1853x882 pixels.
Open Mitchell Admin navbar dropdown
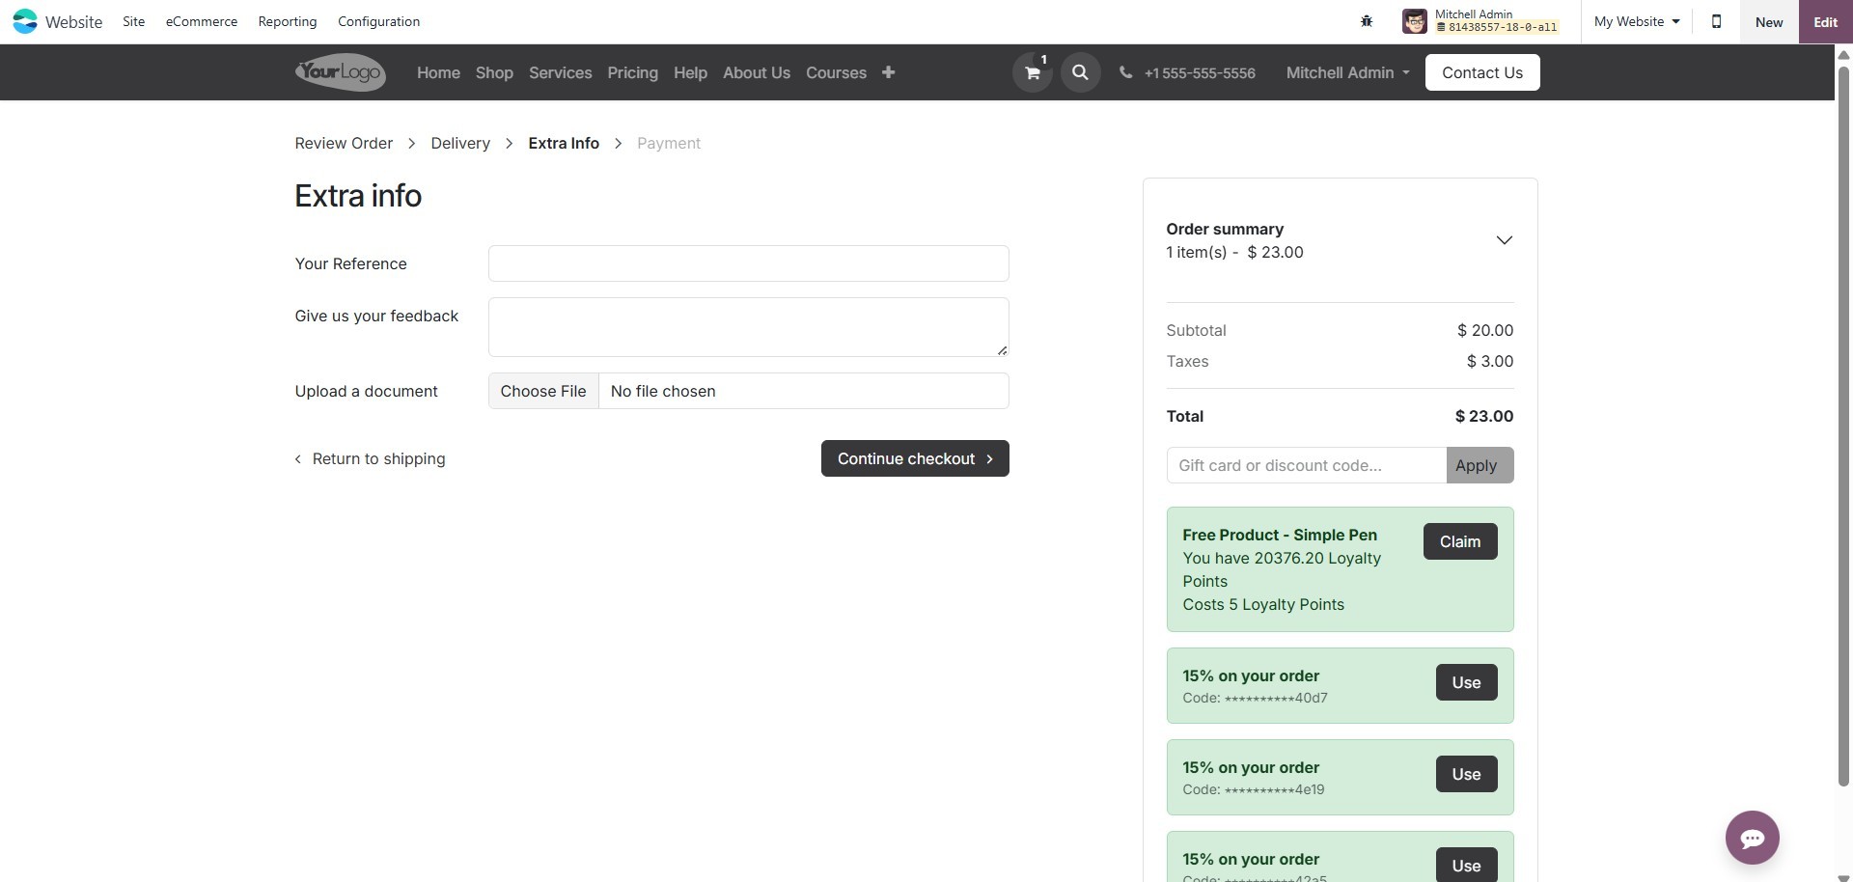coord(1347,72)
